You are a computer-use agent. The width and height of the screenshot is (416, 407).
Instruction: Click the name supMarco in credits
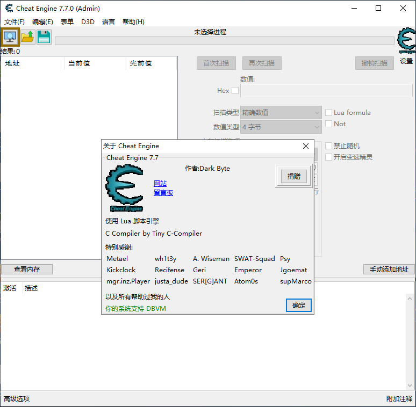tap(296, 281)
